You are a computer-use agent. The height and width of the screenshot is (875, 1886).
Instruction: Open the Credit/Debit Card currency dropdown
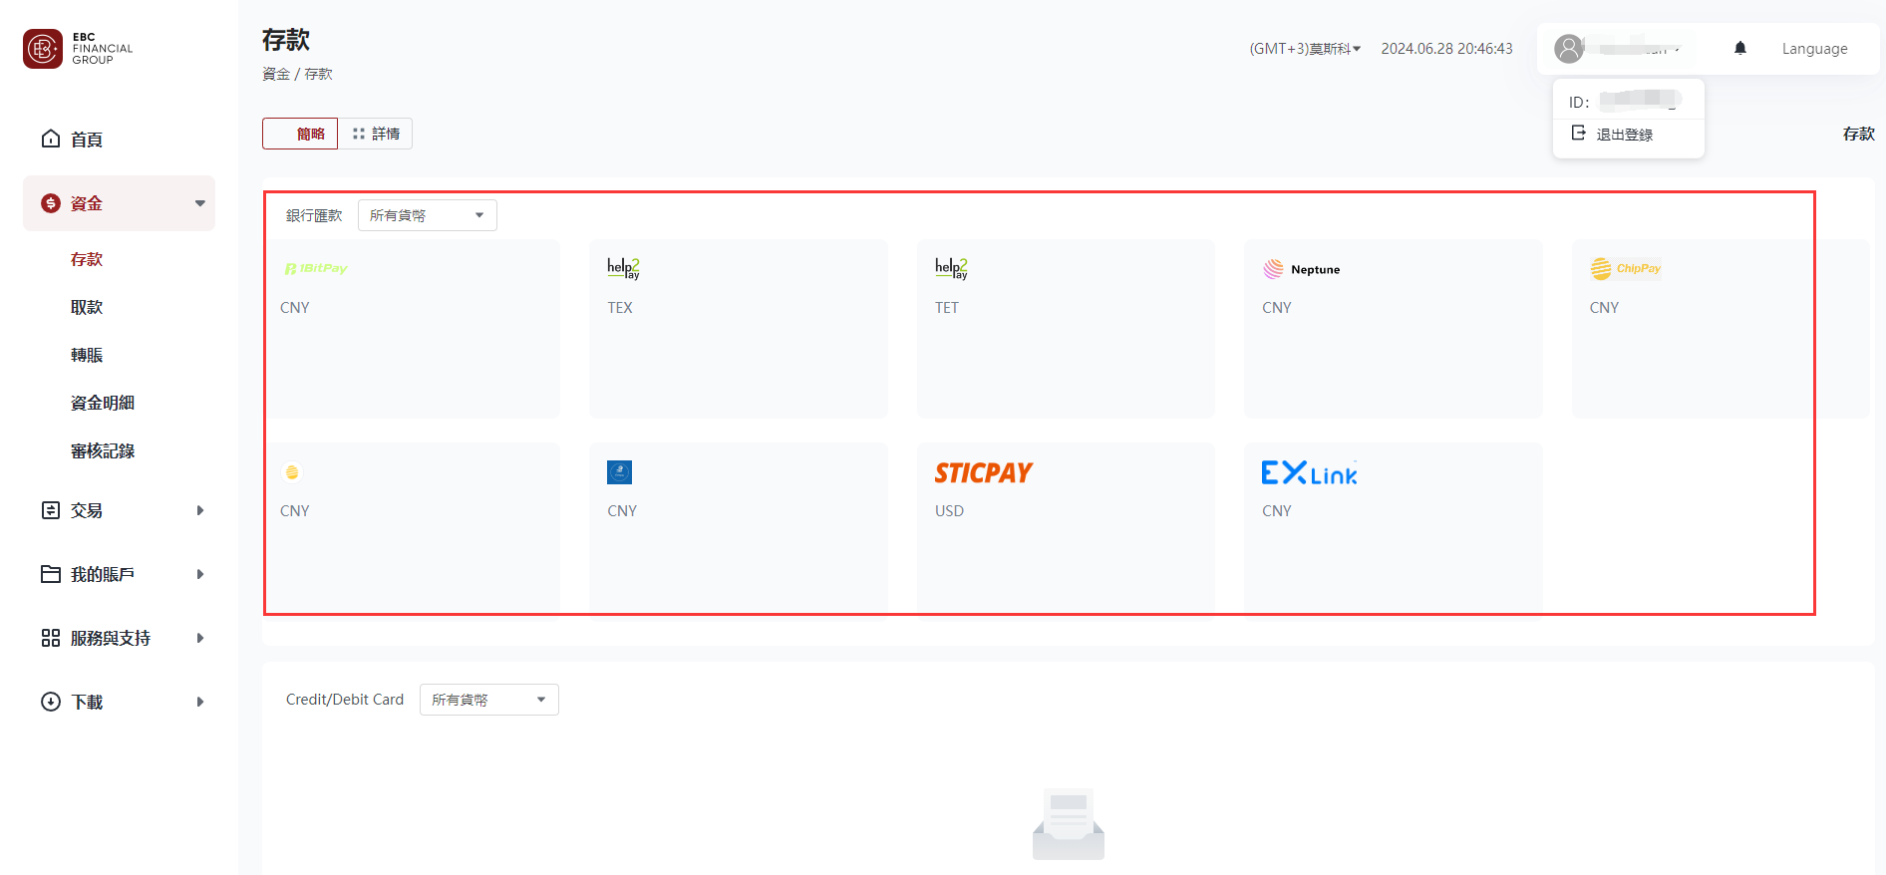pos(489,700)
